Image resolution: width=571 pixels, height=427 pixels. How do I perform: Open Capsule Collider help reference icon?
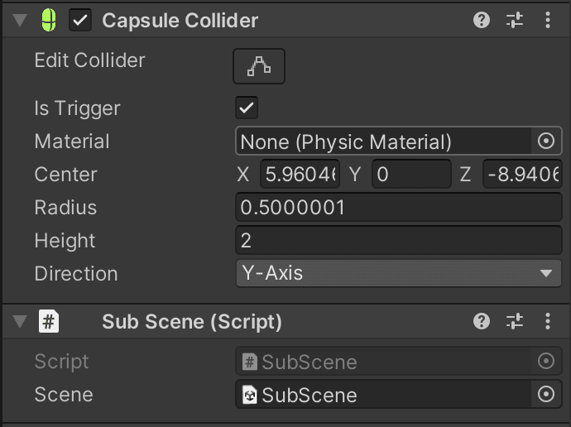point(482,21)
